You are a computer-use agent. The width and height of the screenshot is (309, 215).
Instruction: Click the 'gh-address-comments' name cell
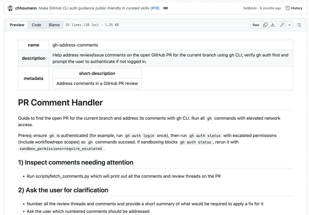click(171, 45)
